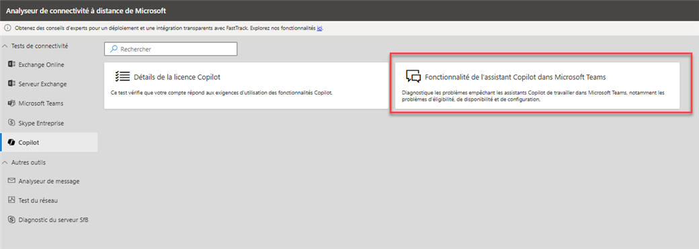Follow the 'ici' FastTrack link

point(319,28)
